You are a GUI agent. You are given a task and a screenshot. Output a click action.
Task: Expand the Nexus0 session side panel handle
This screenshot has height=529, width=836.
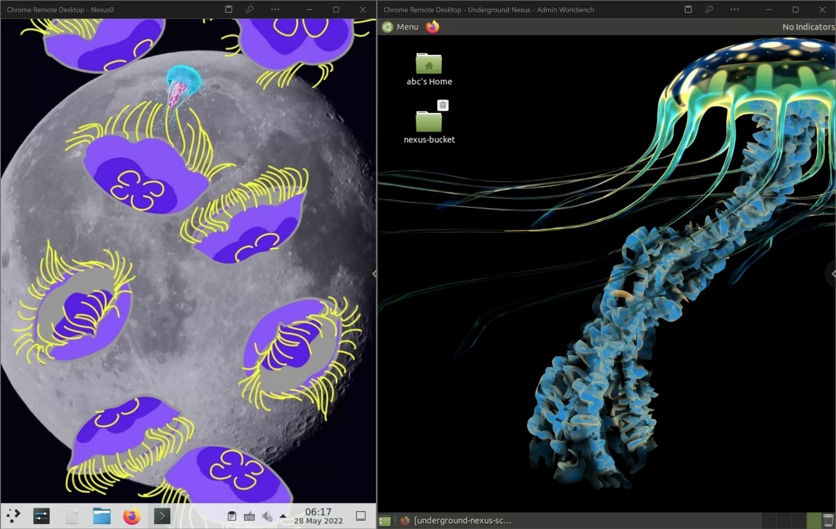pyautogui.click(x=374, y=274)
